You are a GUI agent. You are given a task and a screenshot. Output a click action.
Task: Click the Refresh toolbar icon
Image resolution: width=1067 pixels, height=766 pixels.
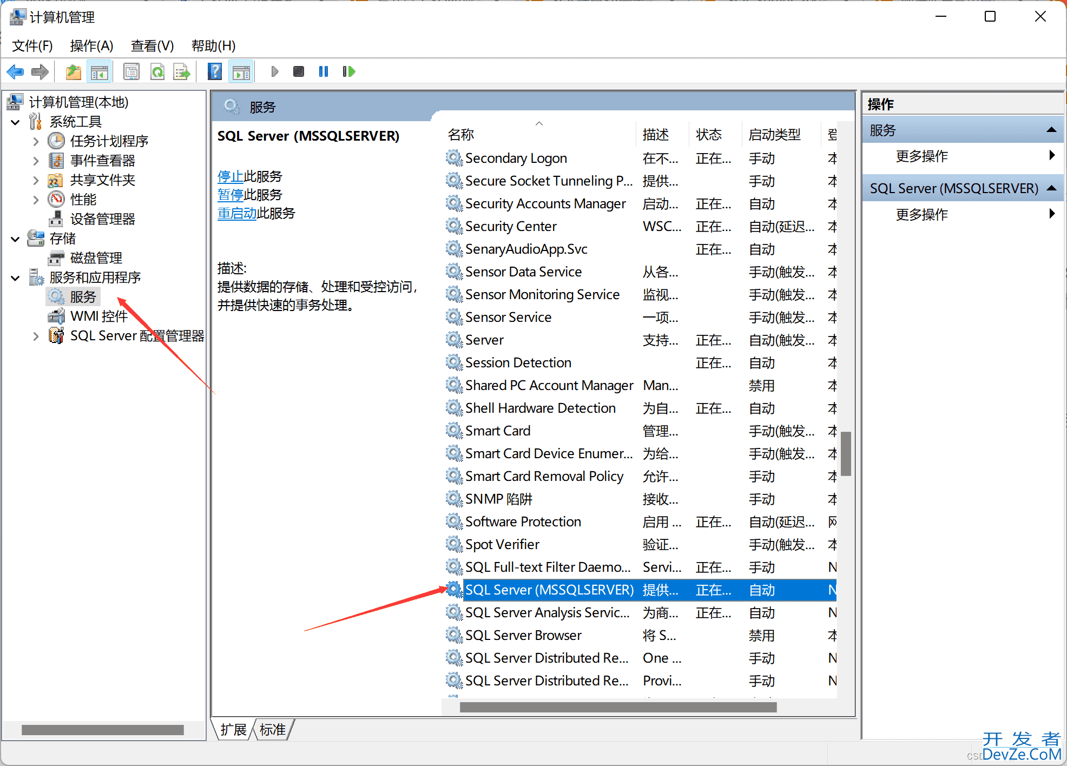[x=157, y=71]
